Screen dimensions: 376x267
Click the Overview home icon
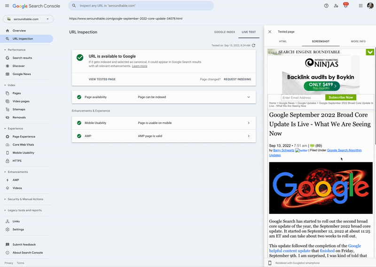(8, 31)
